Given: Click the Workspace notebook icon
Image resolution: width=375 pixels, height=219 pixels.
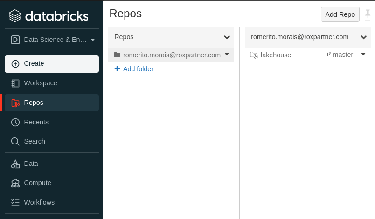Looking at the screenshot, I should click(15, 83).
